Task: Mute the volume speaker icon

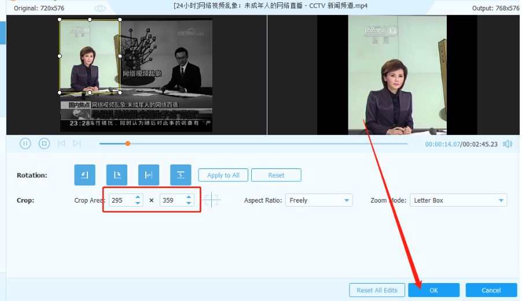Action: click(x=508, y=144)
